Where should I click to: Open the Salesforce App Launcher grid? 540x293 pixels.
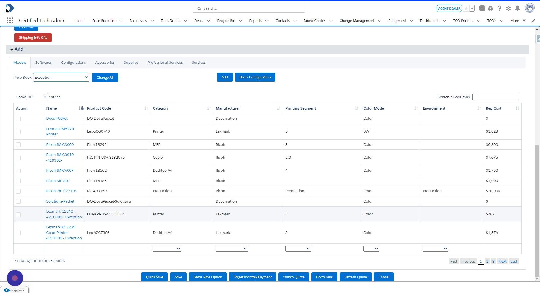coord(10,20)
